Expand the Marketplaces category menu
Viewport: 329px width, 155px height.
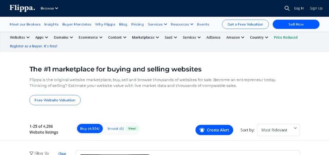(x=146, y=37)
